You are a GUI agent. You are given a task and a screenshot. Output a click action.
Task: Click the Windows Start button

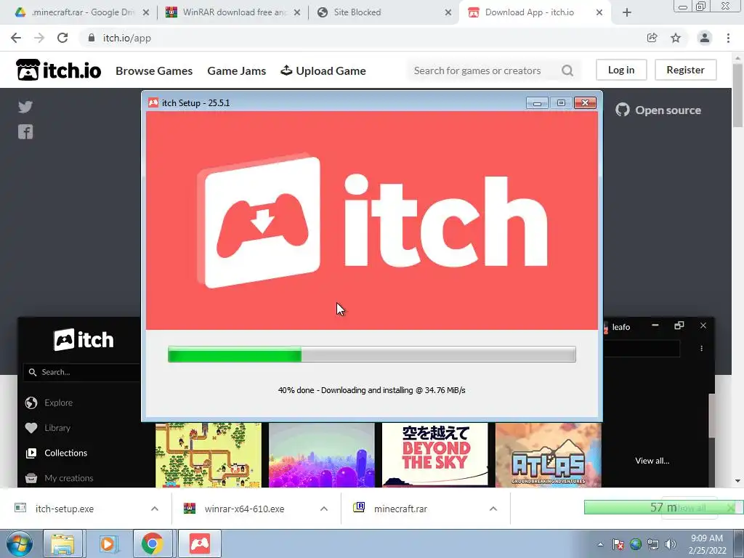19,543
